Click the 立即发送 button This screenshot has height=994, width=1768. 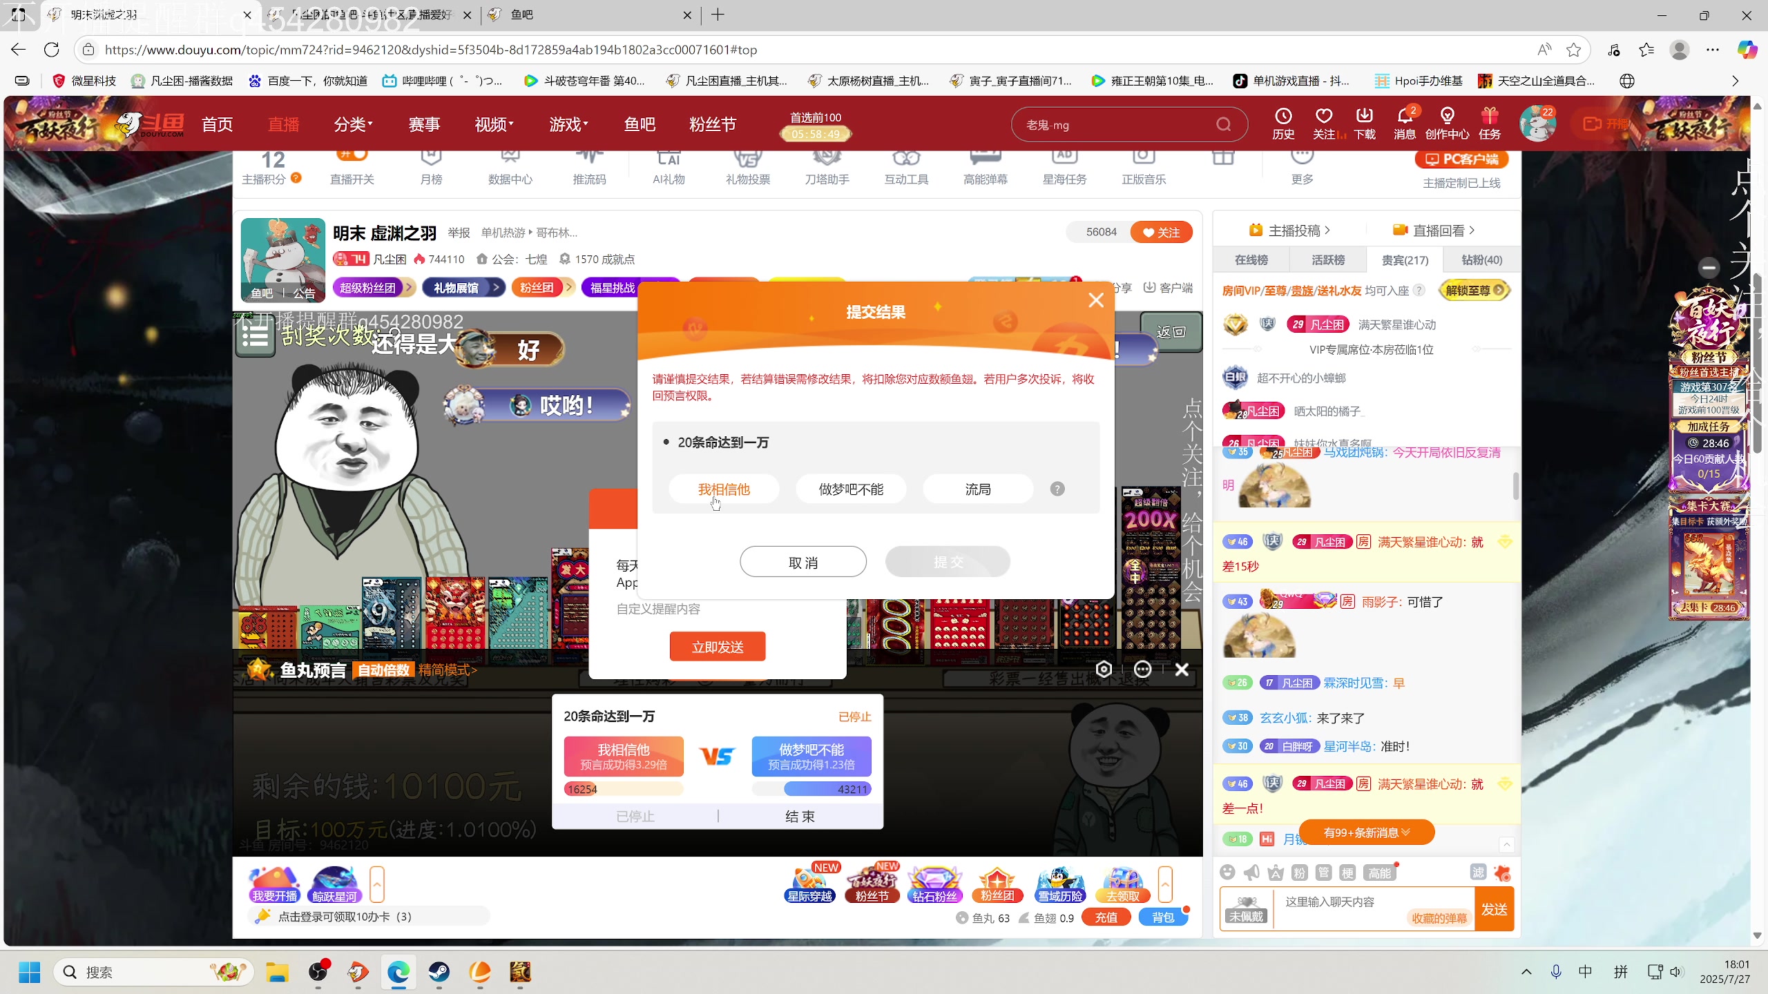point(718,647)
